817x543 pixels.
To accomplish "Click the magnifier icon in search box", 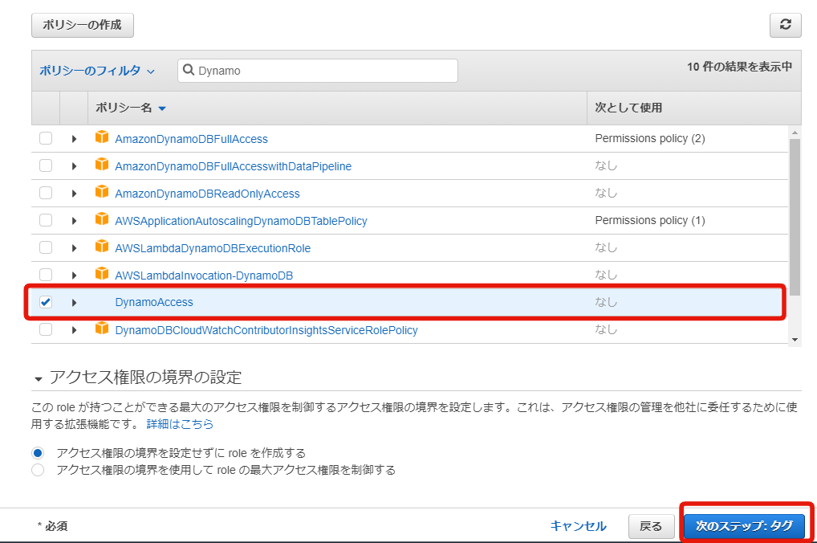I will click(189, 70).
